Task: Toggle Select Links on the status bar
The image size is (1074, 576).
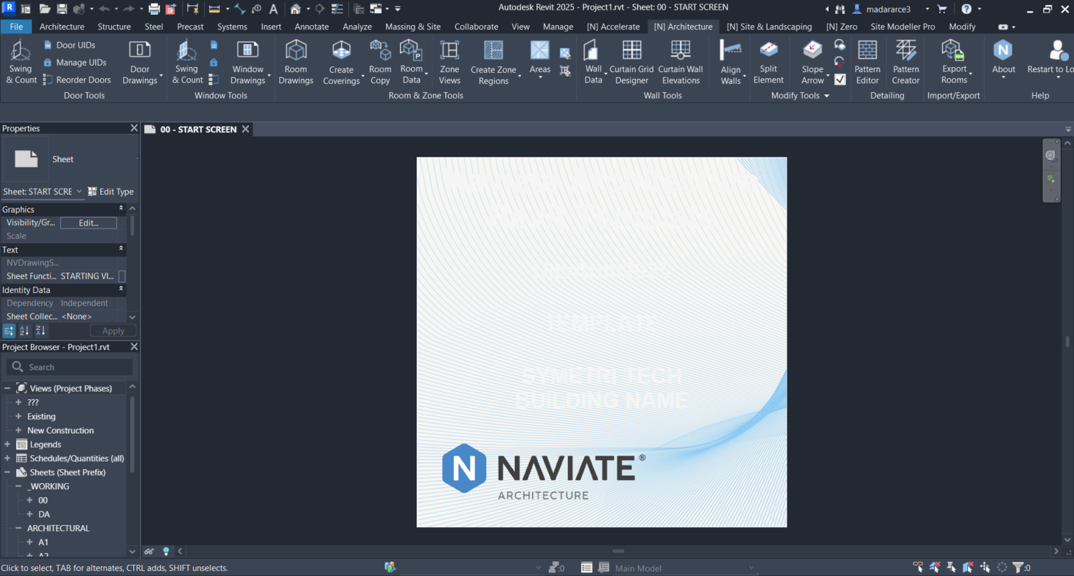Action: (917, 567)
